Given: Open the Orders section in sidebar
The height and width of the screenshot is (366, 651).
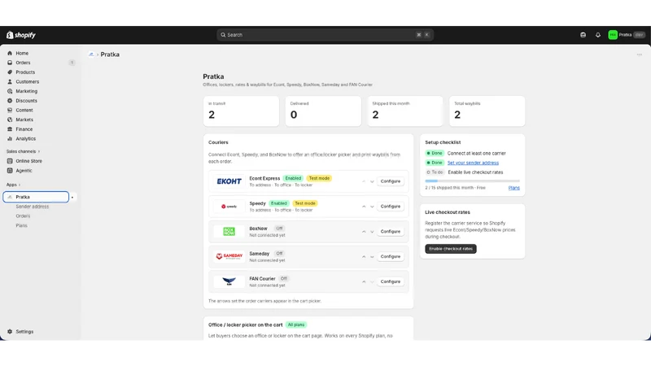Looking at the screenshot, I should pos(23,63).
